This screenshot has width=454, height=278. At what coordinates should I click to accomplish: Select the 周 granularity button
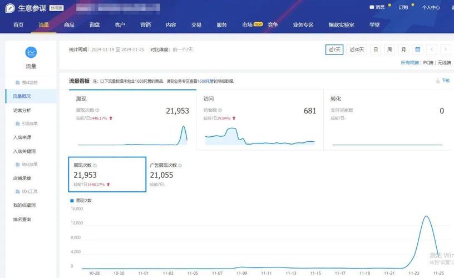click(389, 49)
